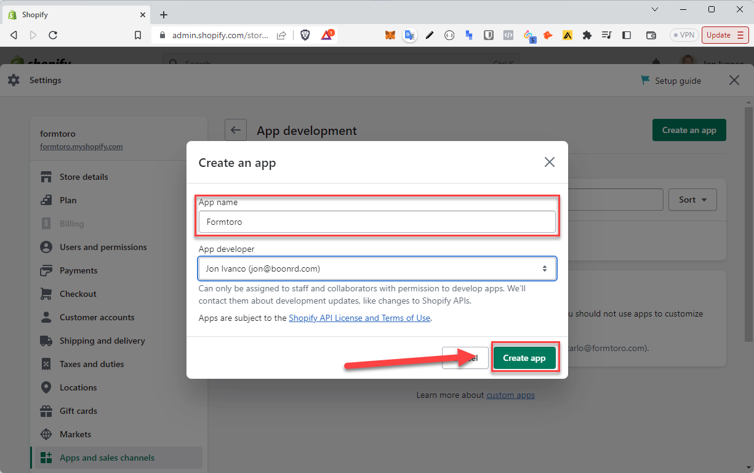Open the Shopify API License and Terms link
Viewport: 754px width, 473px height.
pyautogui.click(x=359, y=318)
